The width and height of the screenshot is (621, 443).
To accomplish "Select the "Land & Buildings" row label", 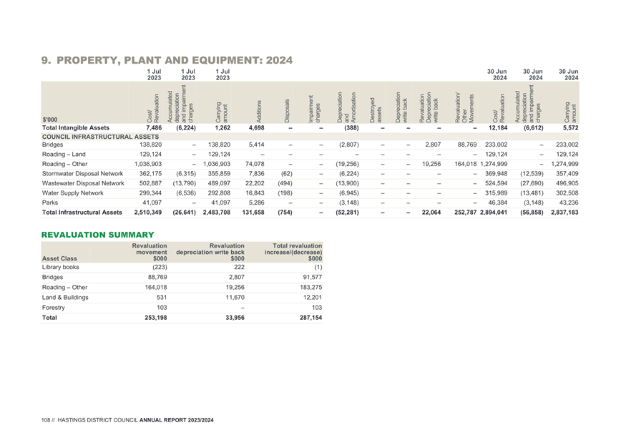I will click(x=65, y=298).
